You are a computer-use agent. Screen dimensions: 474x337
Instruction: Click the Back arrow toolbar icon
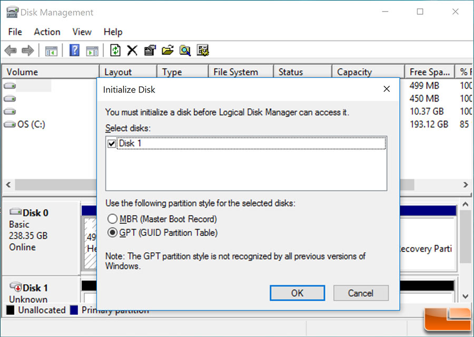pos(11,51)
